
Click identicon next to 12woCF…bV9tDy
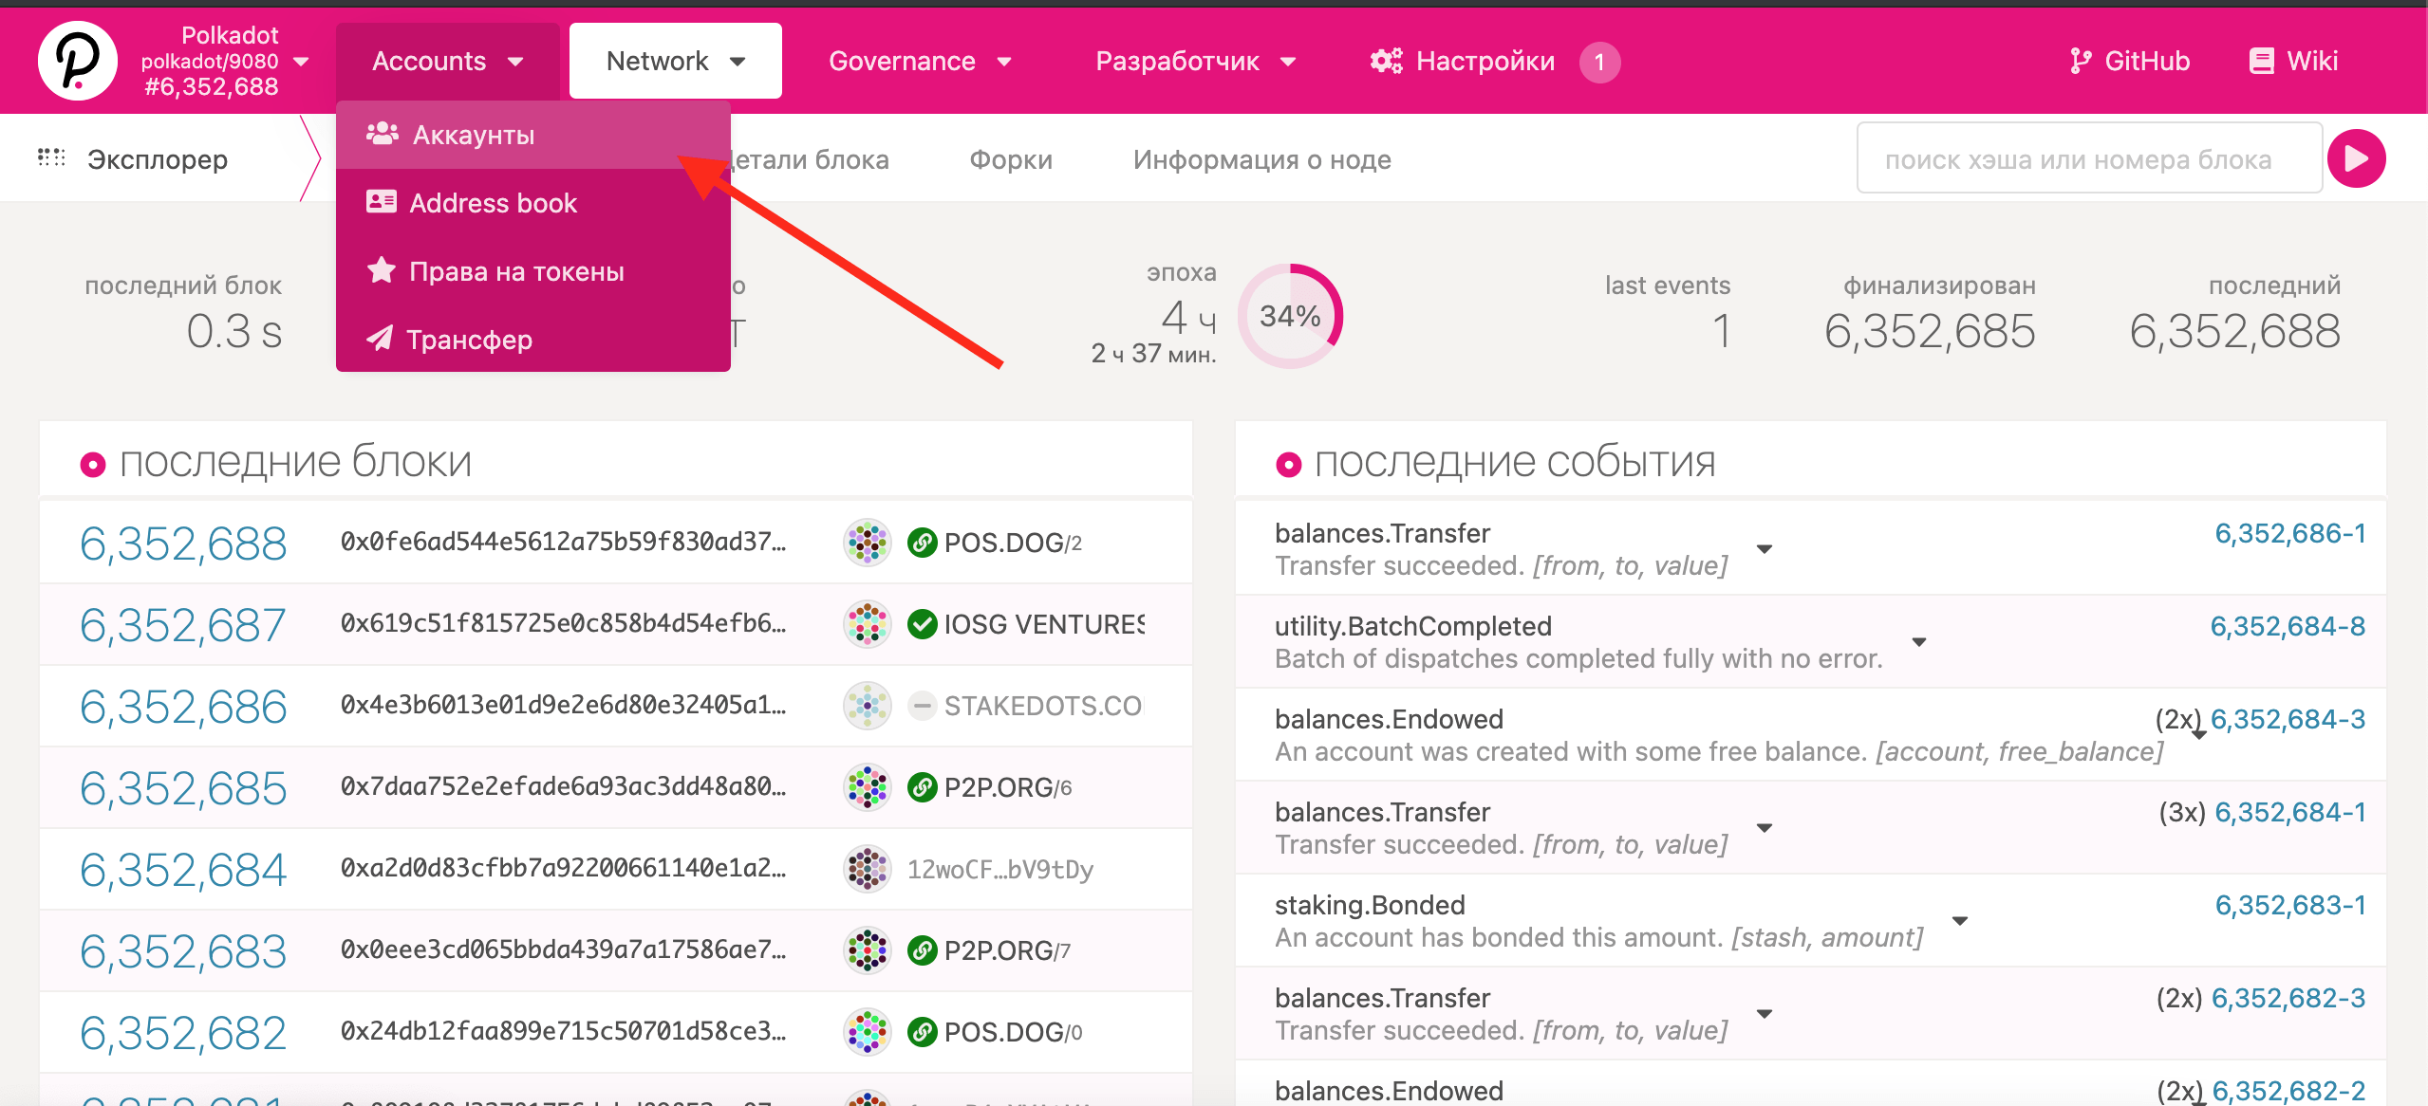click(867, 869)
